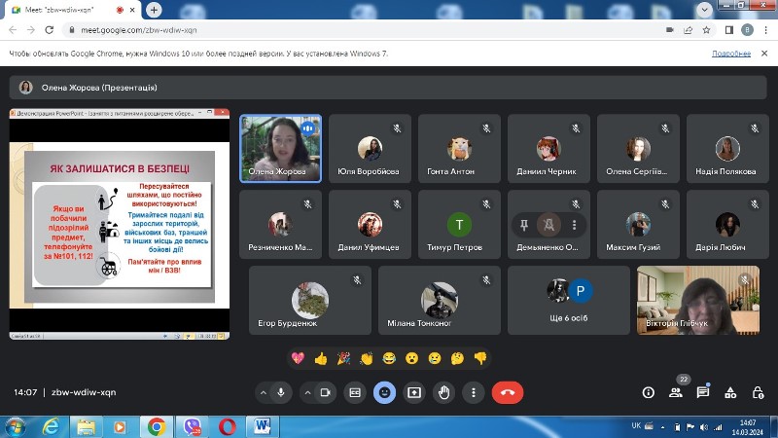
Task: Send the clapping hands reaction
Action: click(x=367, y=358)
